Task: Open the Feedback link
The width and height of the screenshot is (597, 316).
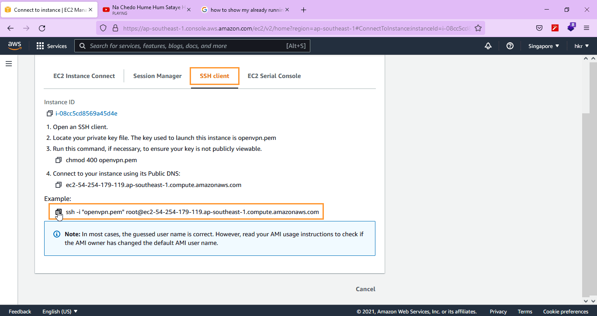Action: 20,311
